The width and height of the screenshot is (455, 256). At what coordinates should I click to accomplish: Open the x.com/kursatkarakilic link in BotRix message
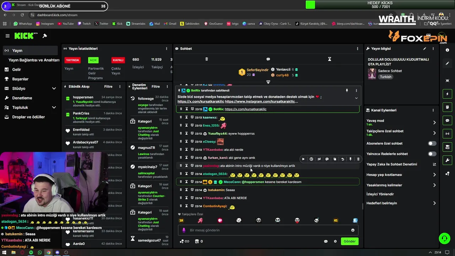coord(245,109)
